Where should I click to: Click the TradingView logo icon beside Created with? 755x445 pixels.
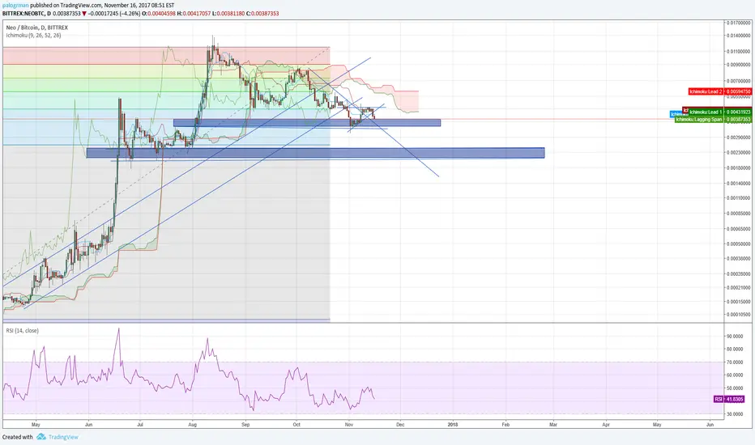pyautogui.click(x=41, y=437)
